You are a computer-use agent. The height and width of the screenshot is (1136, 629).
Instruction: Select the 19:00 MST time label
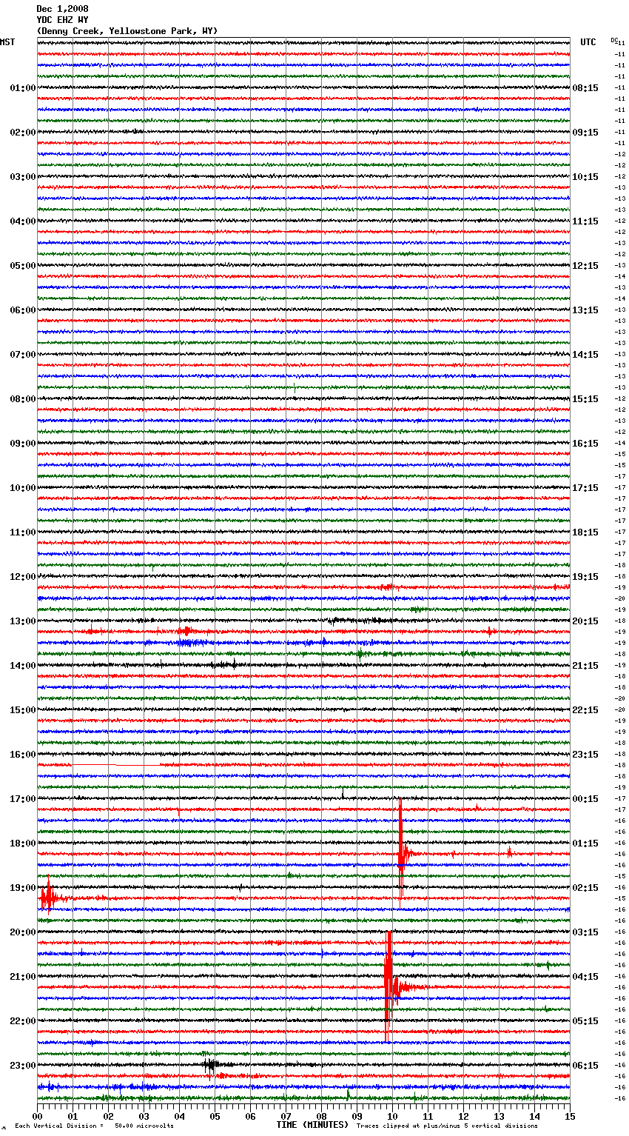coord(23,888)
